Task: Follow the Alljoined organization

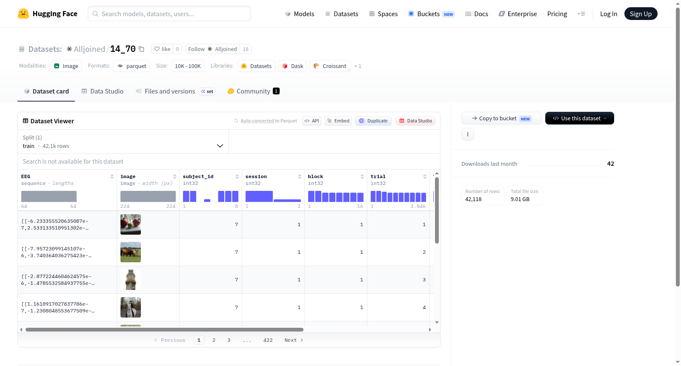Action: tap(213, 49)
